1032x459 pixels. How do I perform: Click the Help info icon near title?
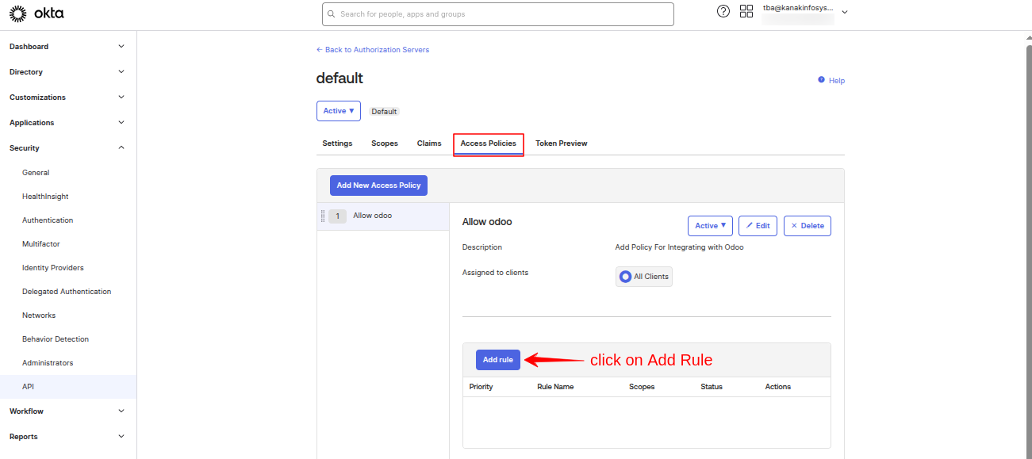click(x=821, y=80)
